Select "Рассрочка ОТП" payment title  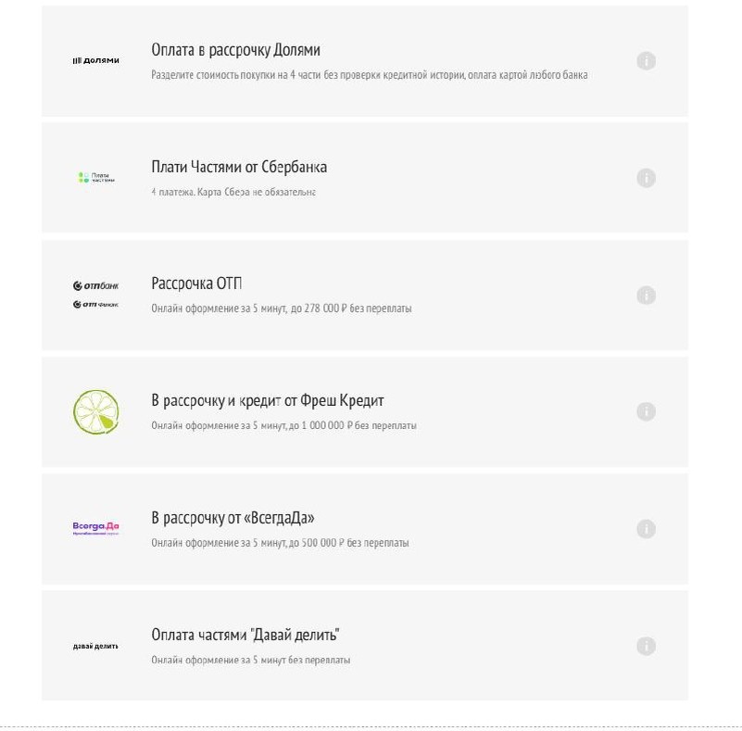coord(196,284)
